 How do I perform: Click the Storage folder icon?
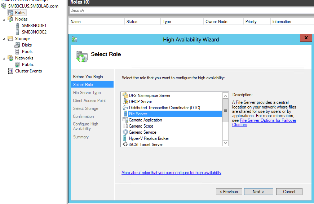coord(10,39)
